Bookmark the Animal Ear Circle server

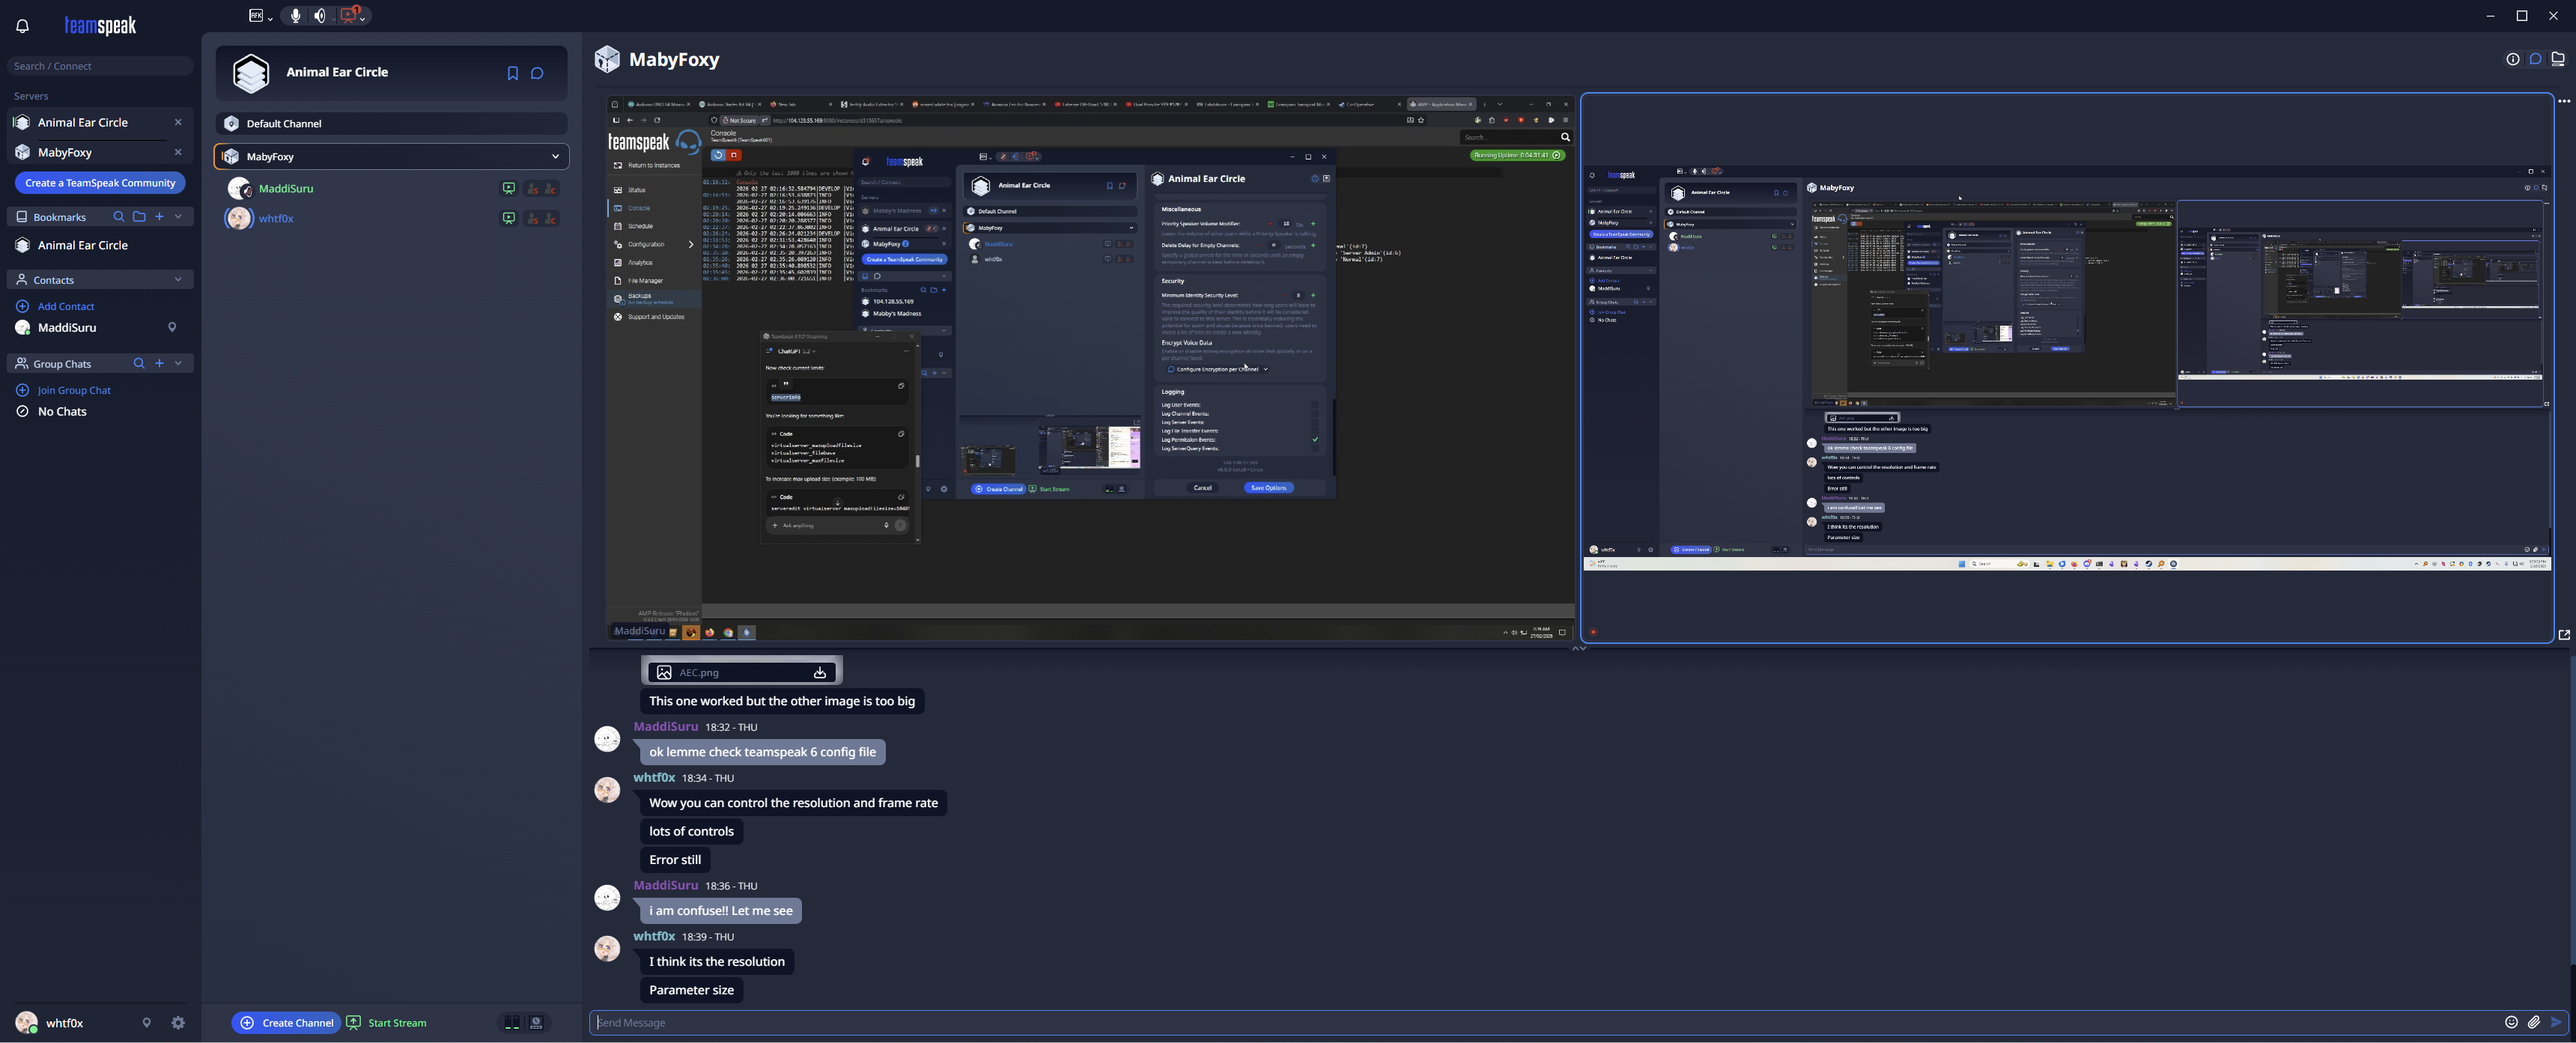point(512,73)
